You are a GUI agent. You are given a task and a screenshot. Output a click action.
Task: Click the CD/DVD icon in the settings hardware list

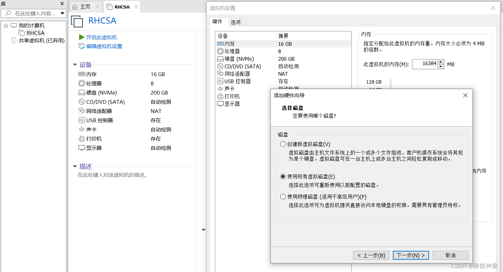point(220,66)
